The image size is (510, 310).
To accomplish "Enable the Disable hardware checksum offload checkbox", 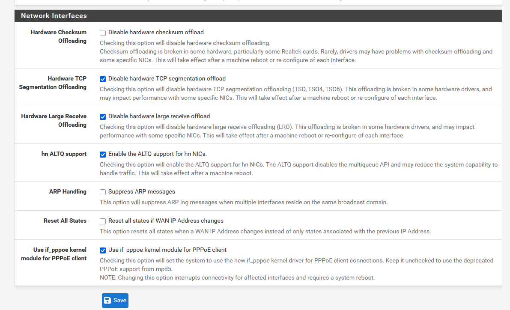I will [103, 33].
